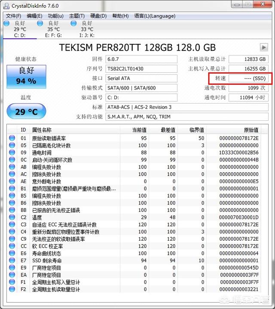This screenshot has height=309, width=275.
Task: Select the E: F: G: disk tab
Action: click(x=53, y=29)
